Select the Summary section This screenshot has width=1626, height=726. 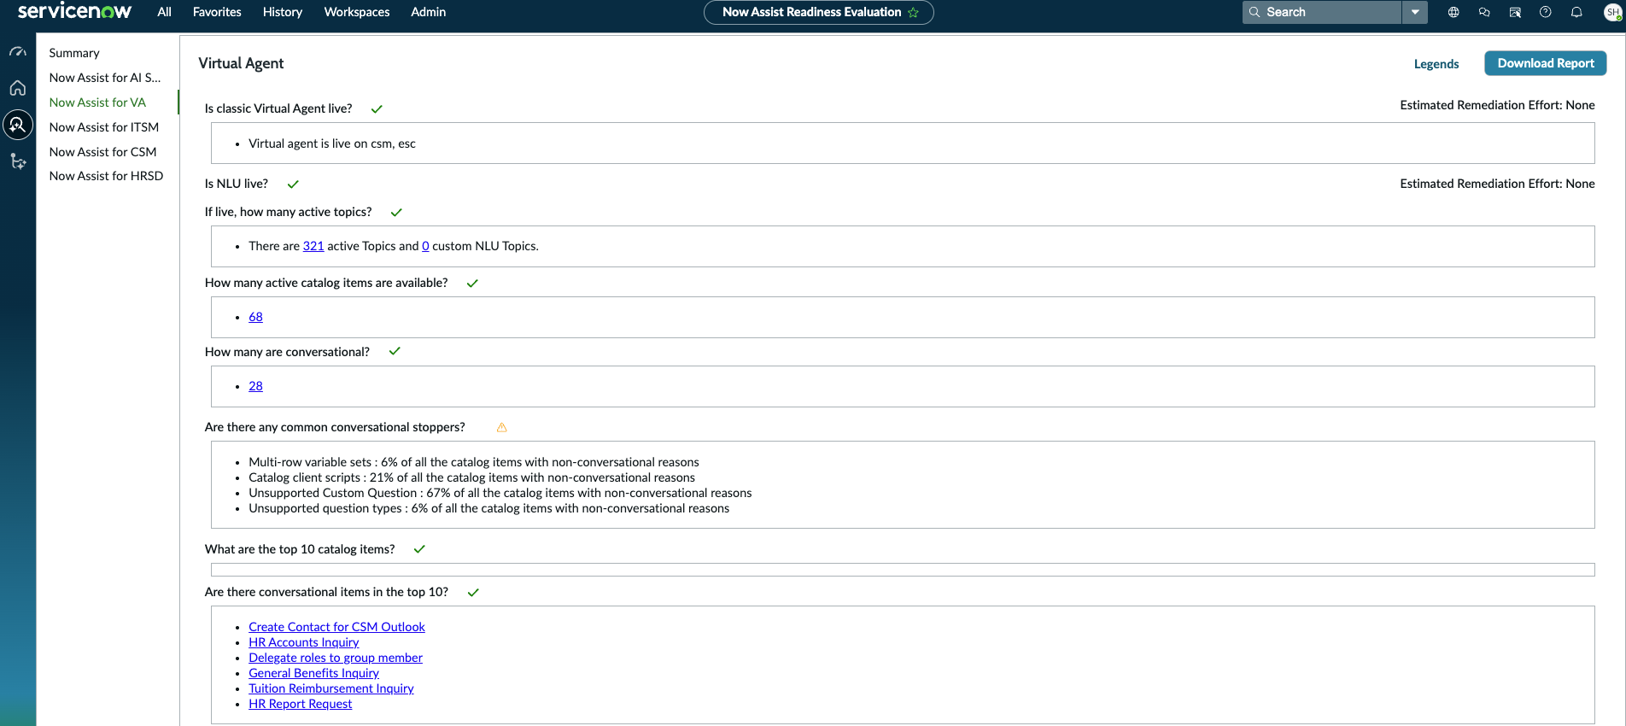(74, 53)
